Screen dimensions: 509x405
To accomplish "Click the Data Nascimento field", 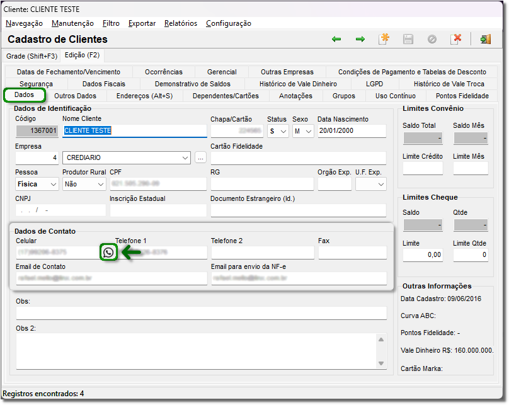I will [352, 131].
